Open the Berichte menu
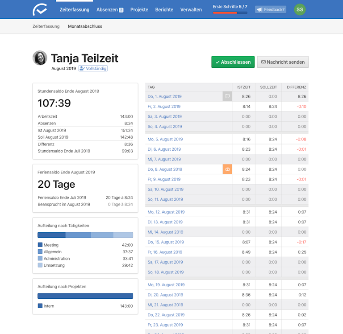343x334 pixels. (x=164, y=10)
